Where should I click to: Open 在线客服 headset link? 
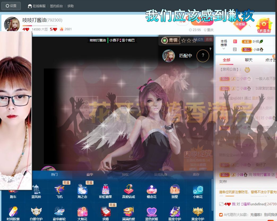point(37,6)
